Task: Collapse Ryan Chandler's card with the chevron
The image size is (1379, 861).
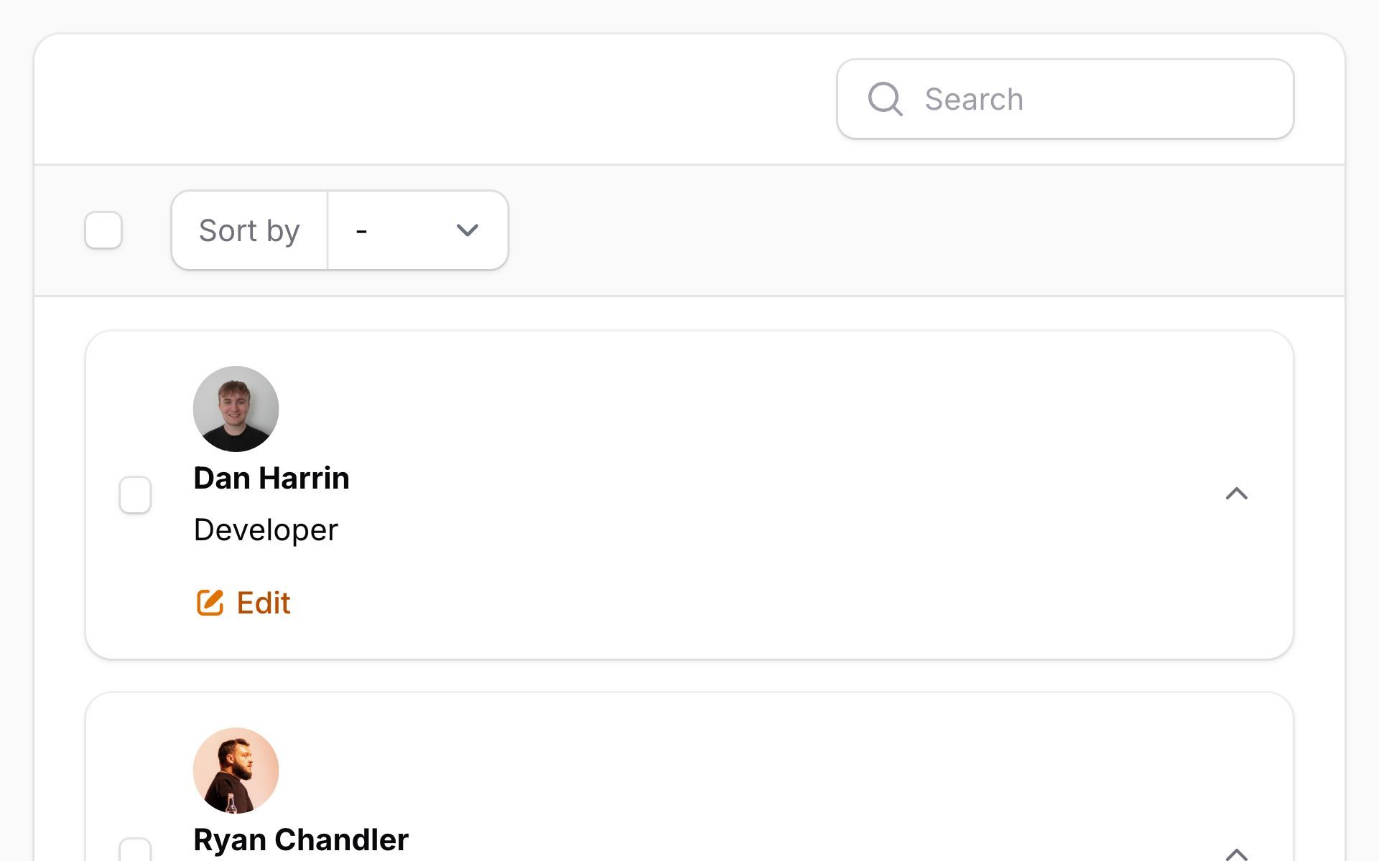Action: point(1236,854)
